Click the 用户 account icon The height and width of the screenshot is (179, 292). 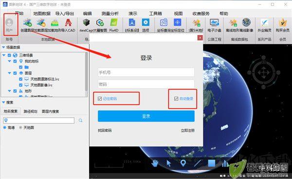9,23
